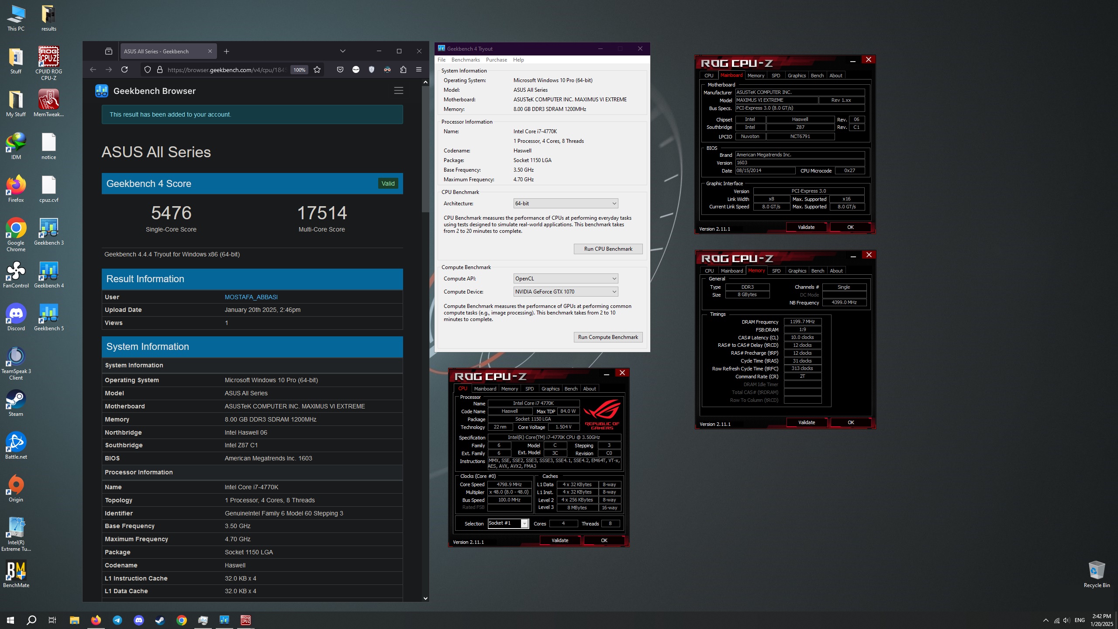The image size is (1118, 629).
Task: Open a new Firefox tab with plus button
Action: click(x=226, y=51)
